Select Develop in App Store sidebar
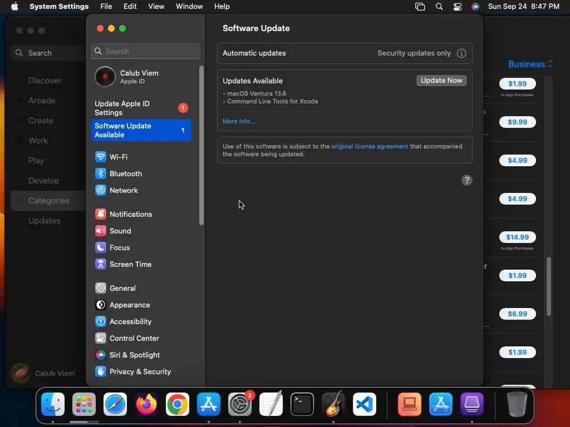Screen dimensions: 570x427 coord(43,181)
